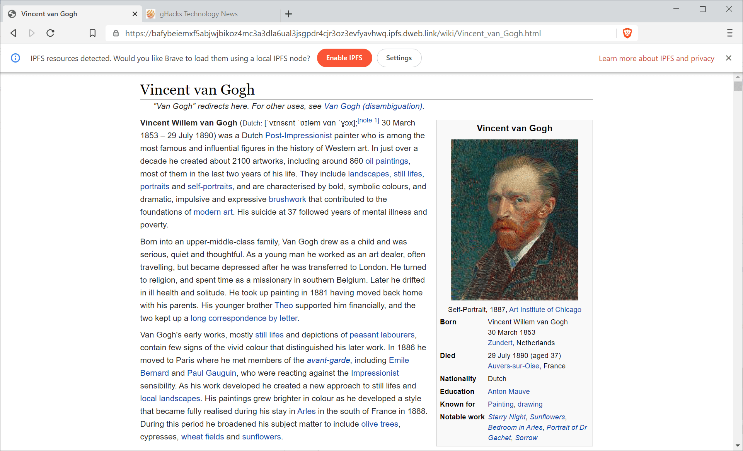
Task: Open the Brave Shields lion icon
Action: (627, 33)
